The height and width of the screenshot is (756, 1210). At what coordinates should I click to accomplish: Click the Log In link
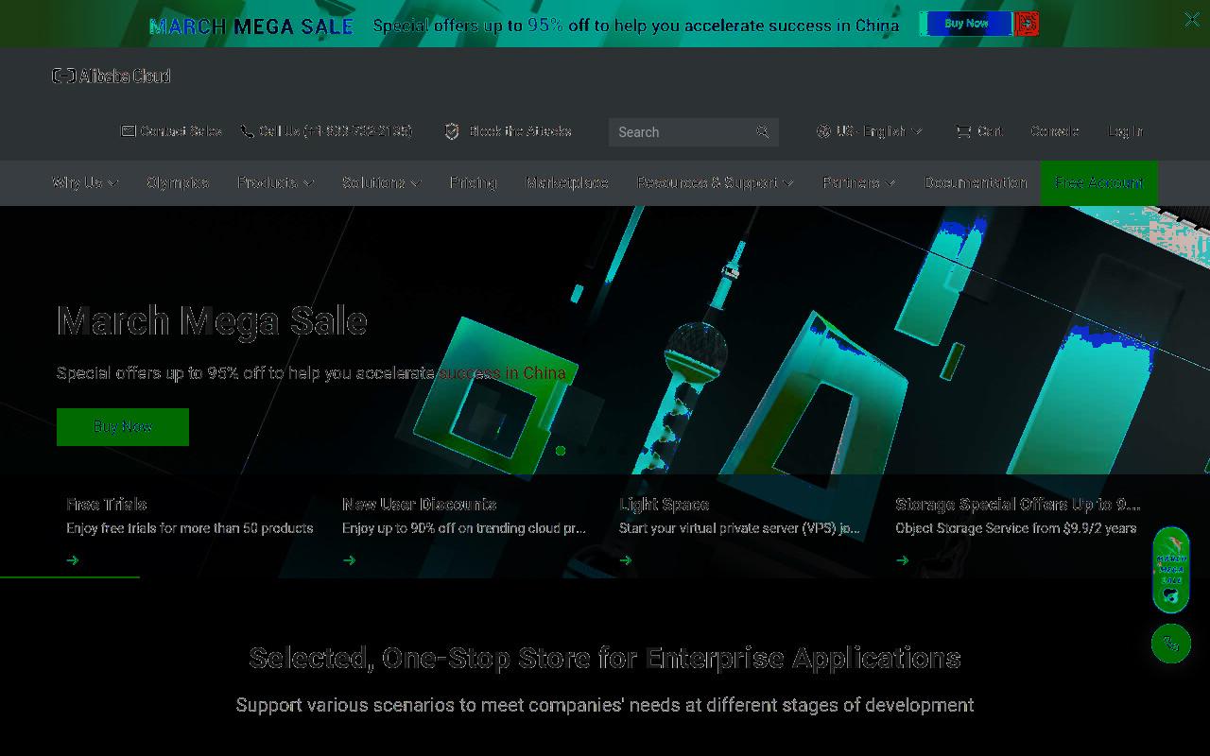coord(1125,131)
